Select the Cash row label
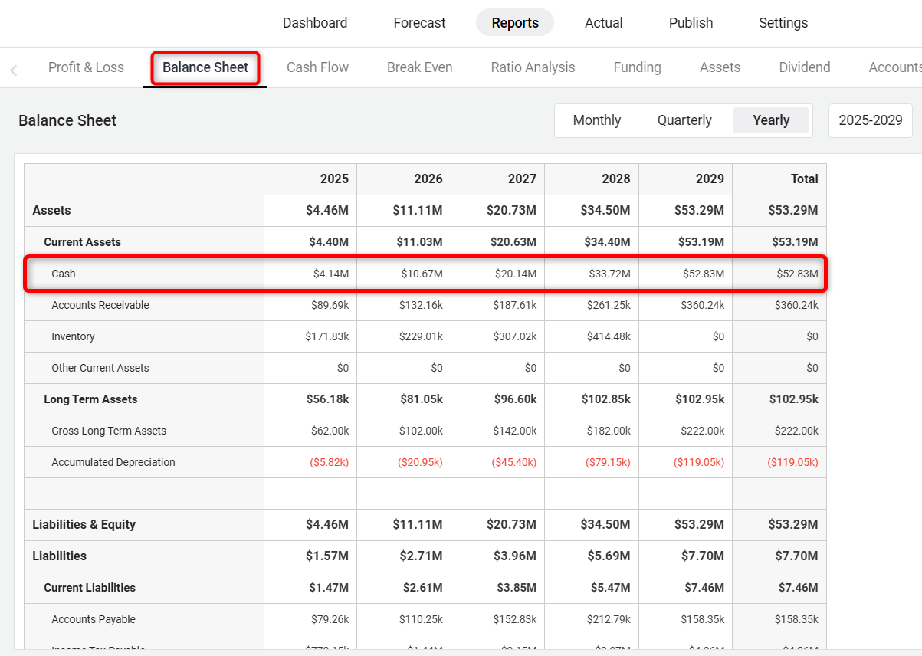This screenshot has height=656, width=922. pos(64,274)
